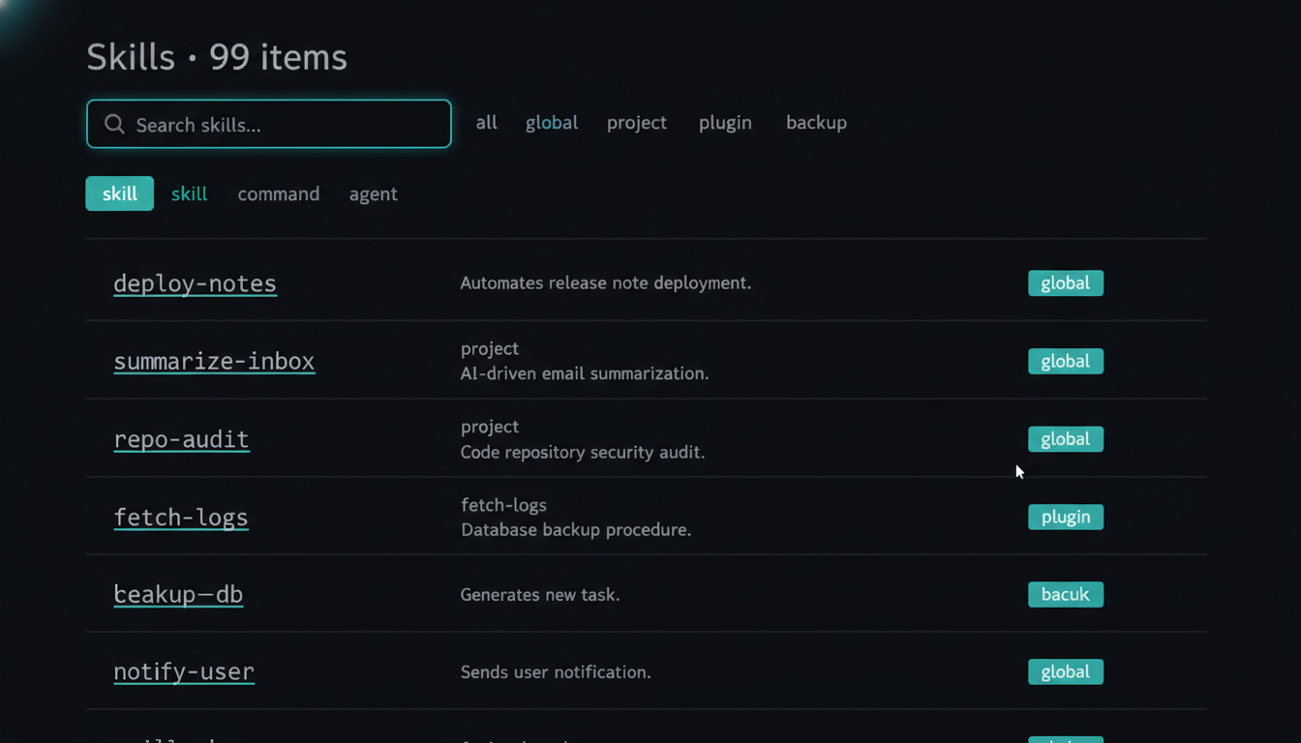This screenshot has height=743, width=1301.
Task: Switch to the "project" scope filter tab
Action: [x=637, y=123]
